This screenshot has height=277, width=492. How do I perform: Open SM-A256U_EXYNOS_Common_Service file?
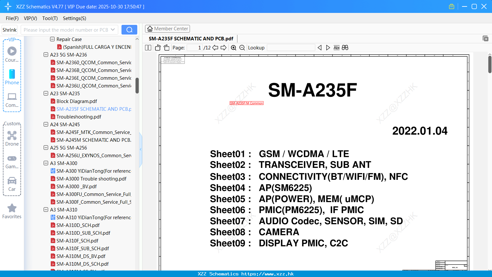(94, 155)
